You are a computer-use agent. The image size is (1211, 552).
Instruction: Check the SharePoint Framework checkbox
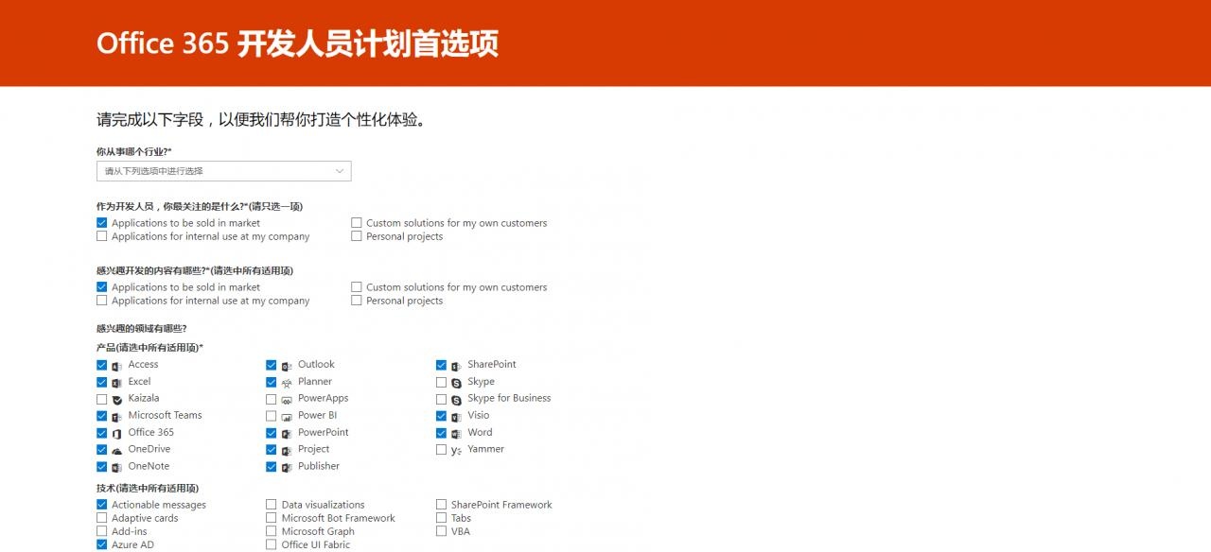point(441,505)
